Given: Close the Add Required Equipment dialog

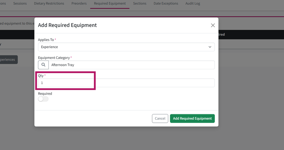Looking at the screenshot, I should click(x=213, y=25).
